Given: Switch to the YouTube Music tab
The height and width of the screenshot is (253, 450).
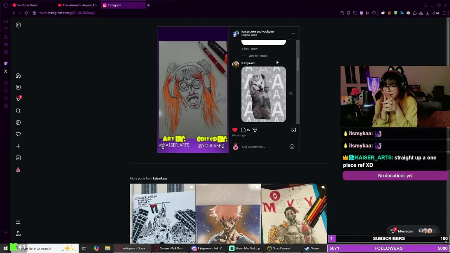Looking at the screenshot, I should pyautogui.click(x=27, y=5).
